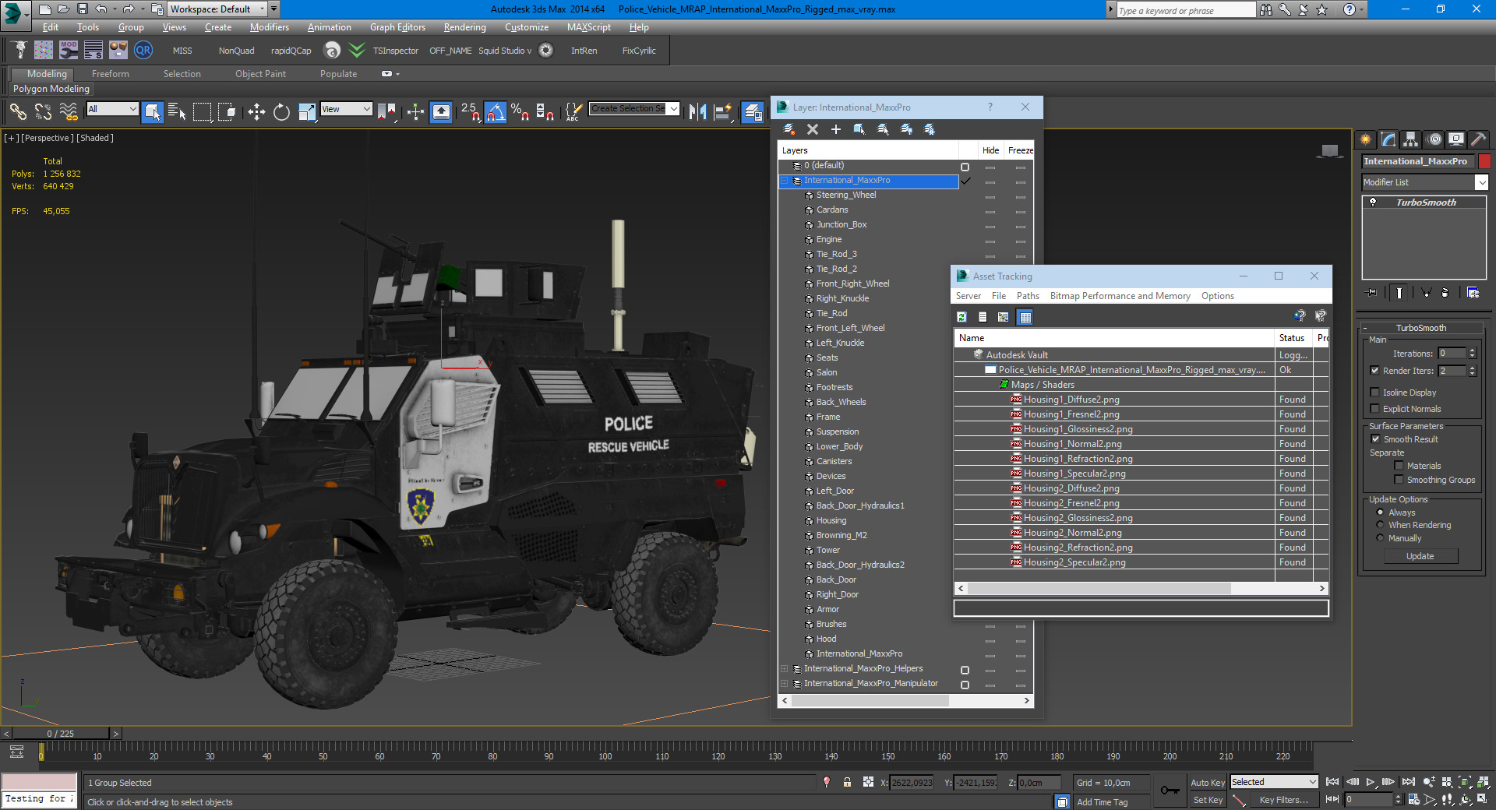Open the key mode Selected dropdown
Viewport: 1496px width, 810px height.
[1274, 782]
